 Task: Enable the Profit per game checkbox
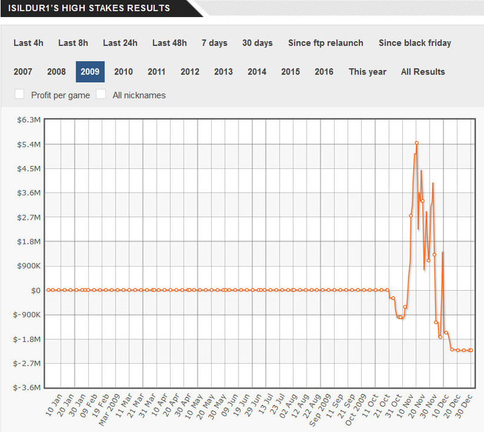click(x=19, y=94)
